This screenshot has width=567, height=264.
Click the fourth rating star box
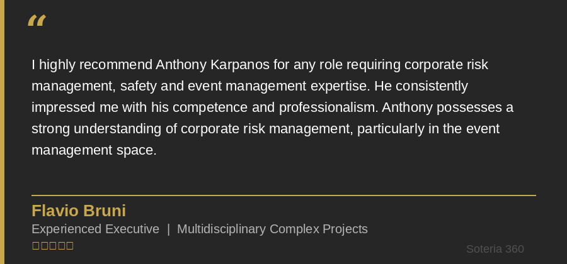61,246
